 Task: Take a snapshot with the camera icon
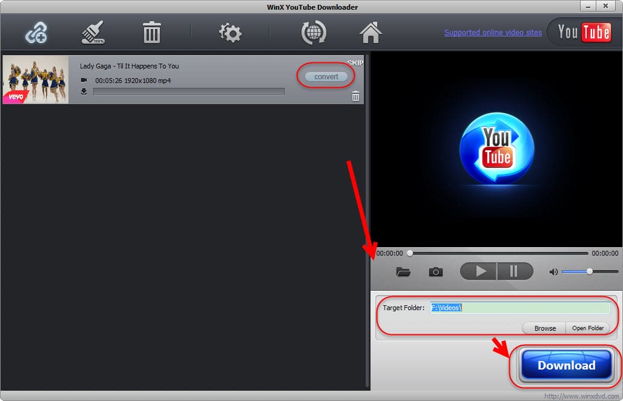coord(436,272)
